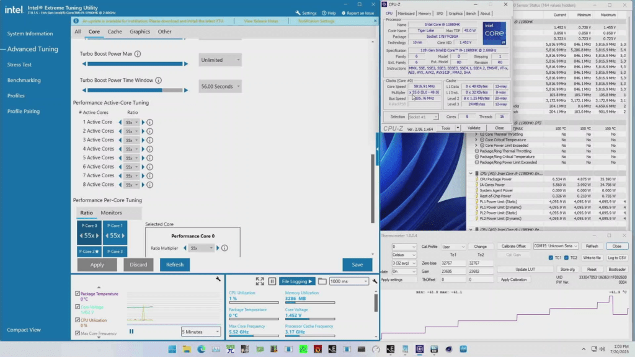Open Cal Profile User dropdown
The image size is (635, 357).
[x=453, y=247]
